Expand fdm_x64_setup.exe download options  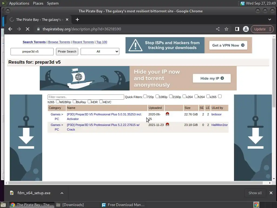(x=62, y=193)
